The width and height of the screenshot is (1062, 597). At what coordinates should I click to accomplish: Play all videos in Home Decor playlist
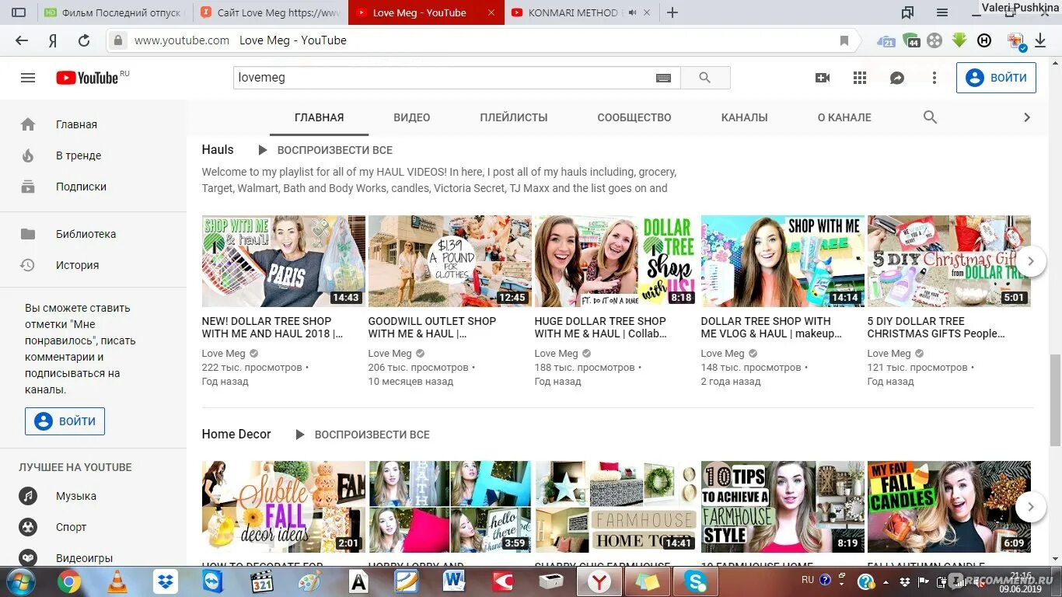pyautogui.click(x=362, y=435)
